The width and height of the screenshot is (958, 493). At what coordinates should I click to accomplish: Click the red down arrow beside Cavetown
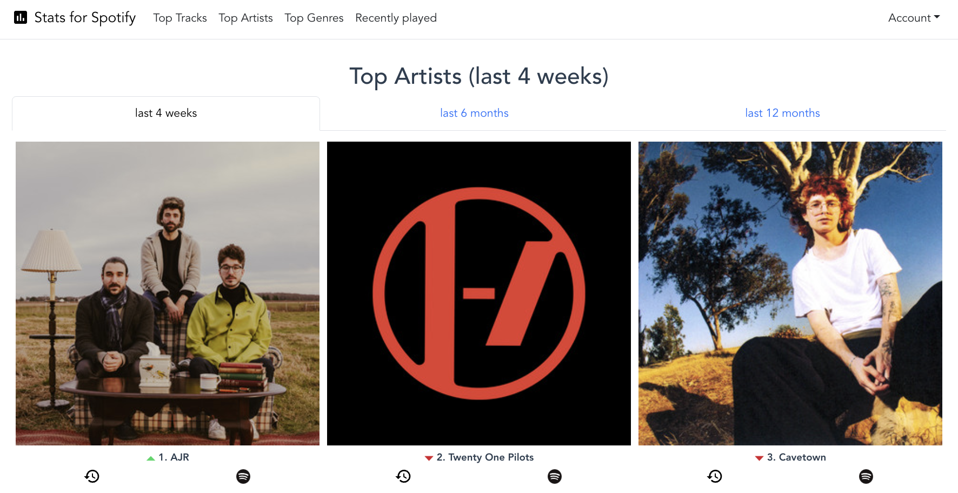click(759, 458)
